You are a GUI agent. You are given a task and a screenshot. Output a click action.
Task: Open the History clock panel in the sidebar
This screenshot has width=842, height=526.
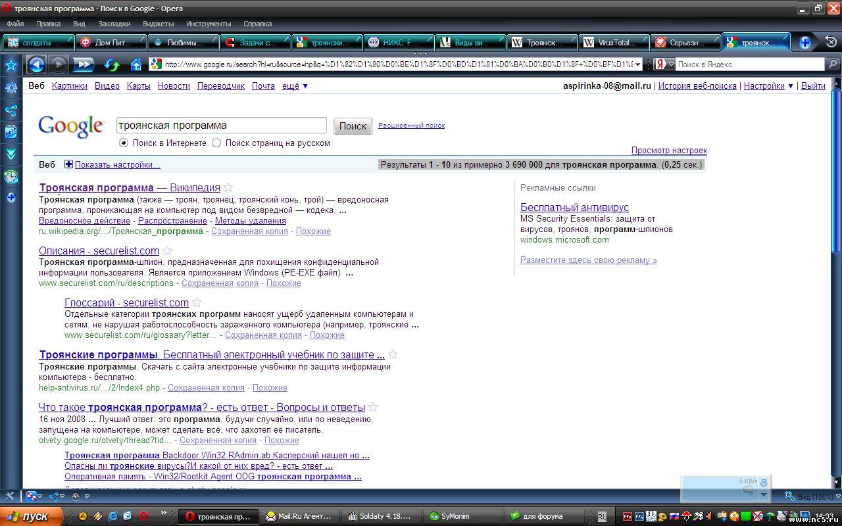(x=11, y=176)
